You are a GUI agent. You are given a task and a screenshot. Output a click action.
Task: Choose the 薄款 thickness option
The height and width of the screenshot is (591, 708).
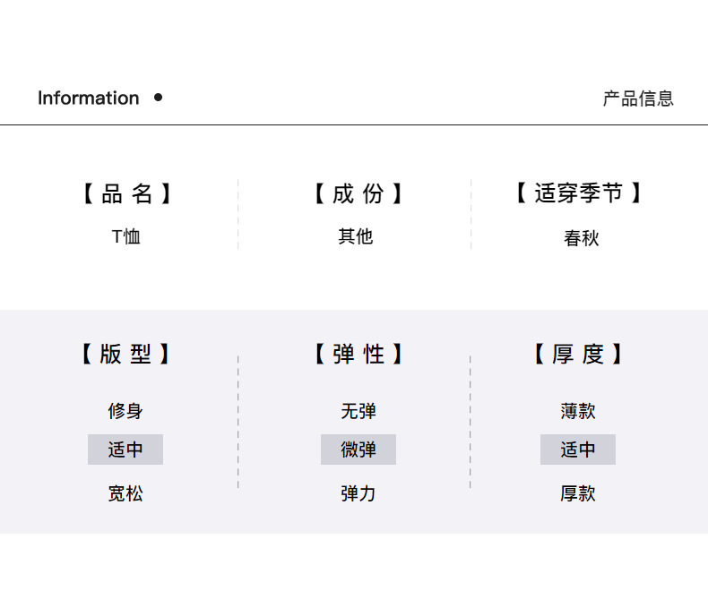click(578, 411)
